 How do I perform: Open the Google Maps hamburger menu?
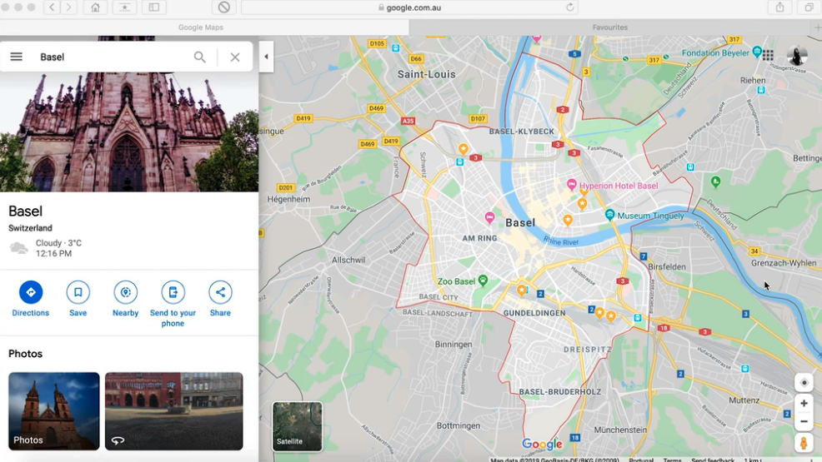[16, 57]
